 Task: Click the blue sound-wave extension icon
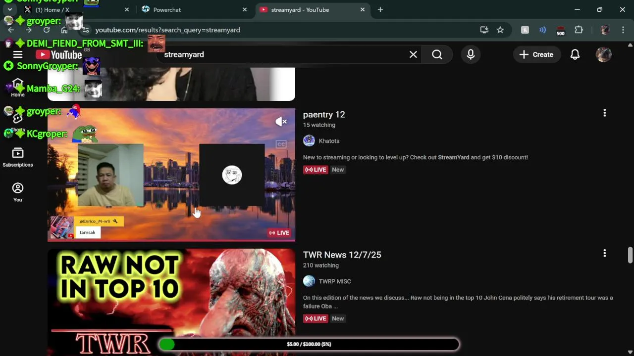pyautogui.click(x=542, y=30)
